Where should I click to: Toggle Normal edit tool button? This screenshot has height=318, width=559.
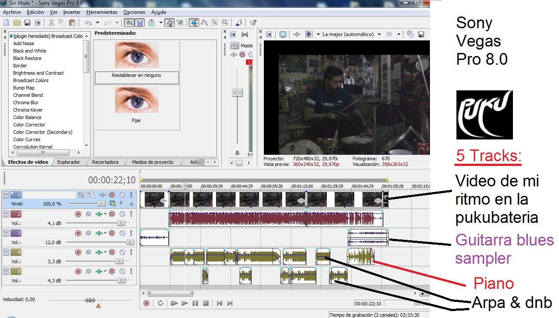pyautogui.click(x=193, y=23)
